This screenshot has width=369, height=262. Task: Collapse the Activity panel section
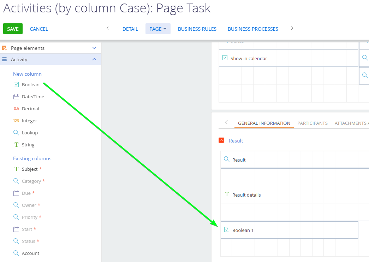94,59
